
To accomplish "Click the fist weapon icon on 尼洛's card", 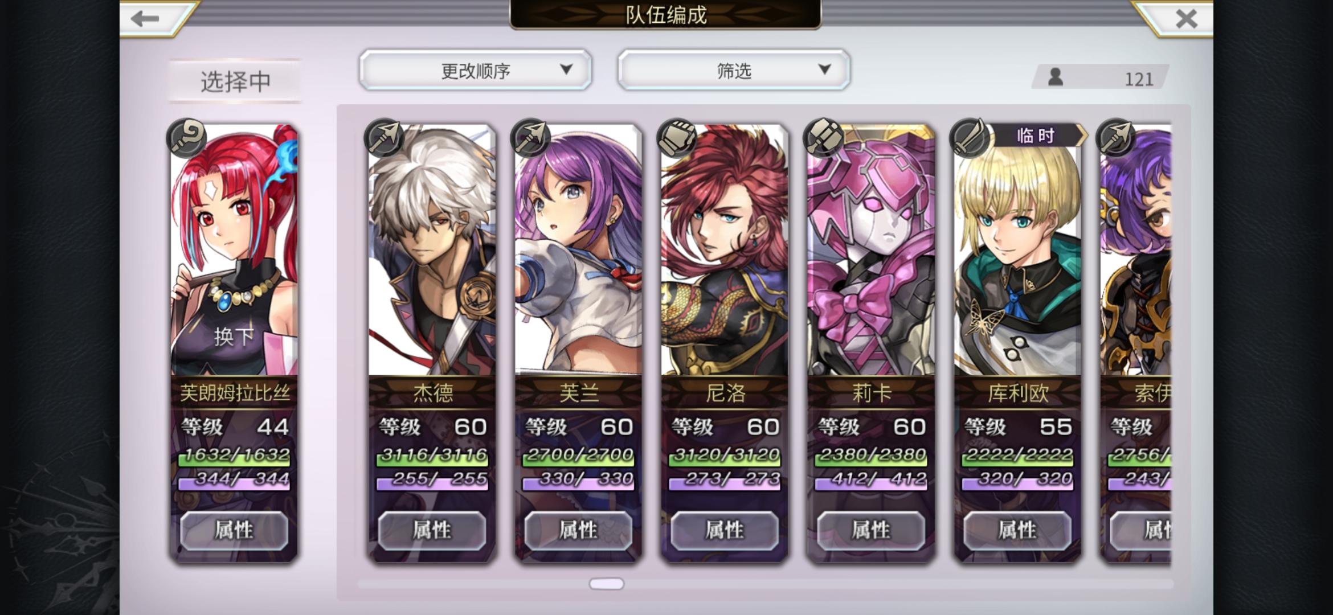I will (677, 138).
